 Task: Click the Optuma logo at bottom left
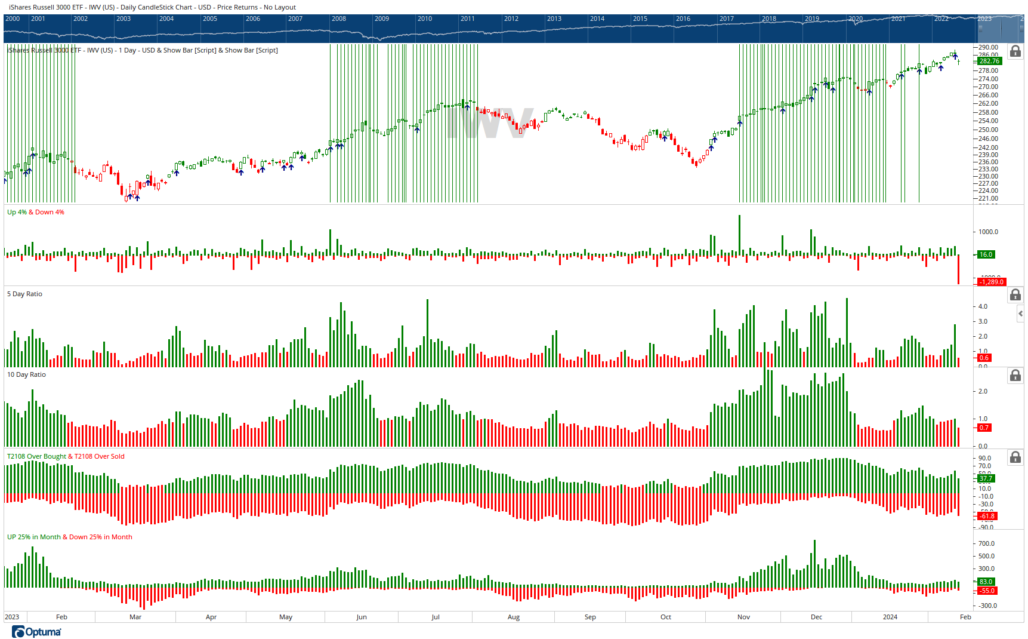point(37,632)
